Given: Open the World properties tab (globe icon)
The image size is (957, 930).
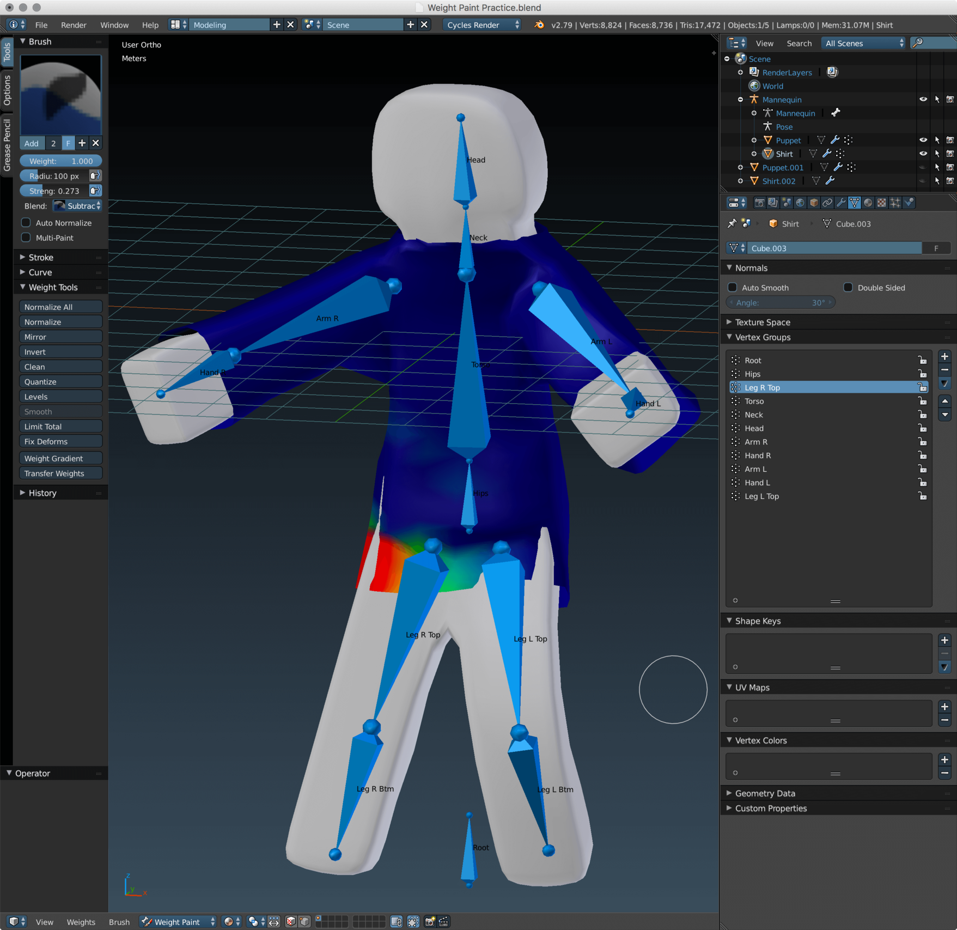Looking at the screenshot, I should coord(800,203).
